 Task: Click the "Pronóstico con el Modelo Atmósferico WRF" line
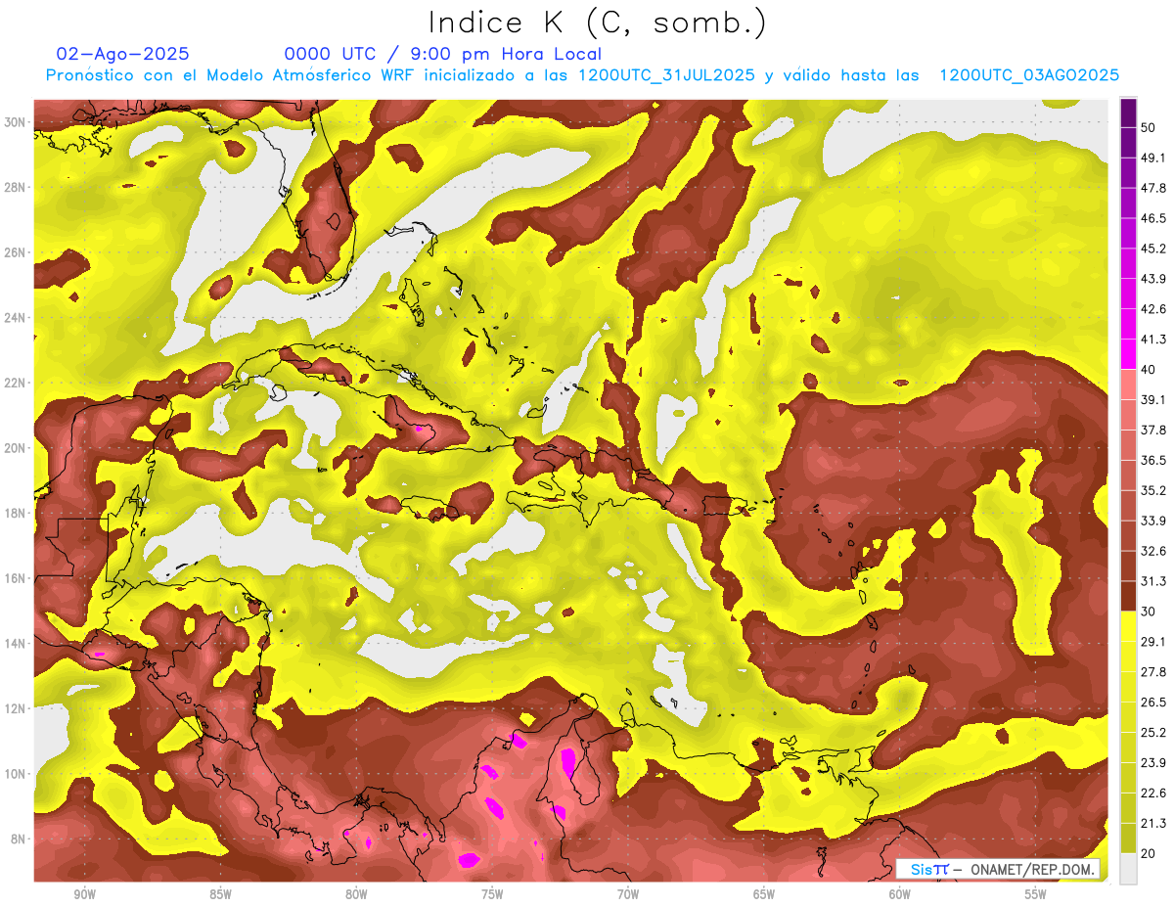click(x=582, y=75)
